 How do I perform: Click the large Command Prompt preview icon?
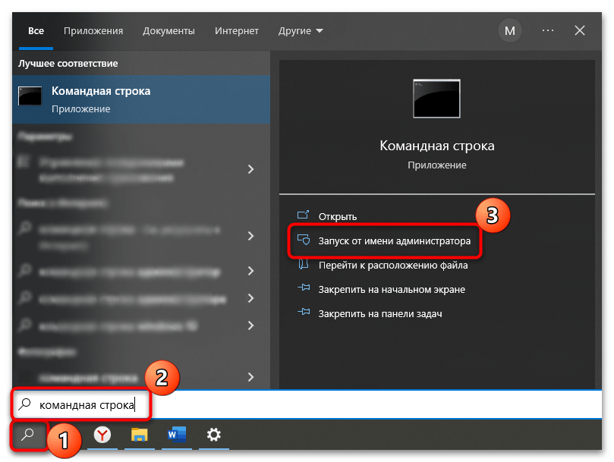click(x=436, y=99)
